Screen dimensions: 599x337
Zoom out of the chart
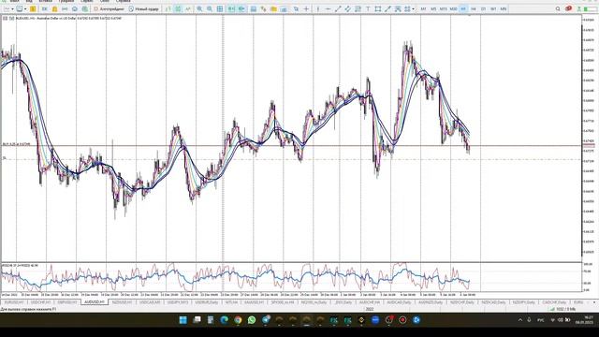pyautogui.click(x=210, y=8)
